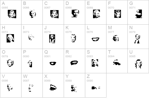Click the portrait glyph in cell S 0083
Image resolution: width=149 pixels, height=109 pixels.
pos(95,63)
